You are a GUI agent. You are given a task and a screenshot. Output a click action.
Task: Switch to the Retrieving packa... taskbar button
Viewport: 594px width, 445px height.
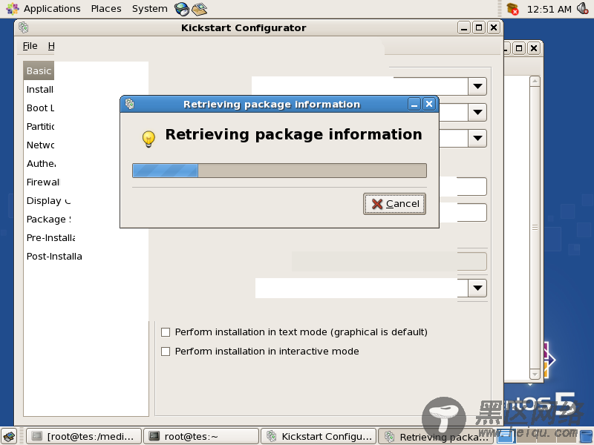pyautogui.click(x=436, y=437)
